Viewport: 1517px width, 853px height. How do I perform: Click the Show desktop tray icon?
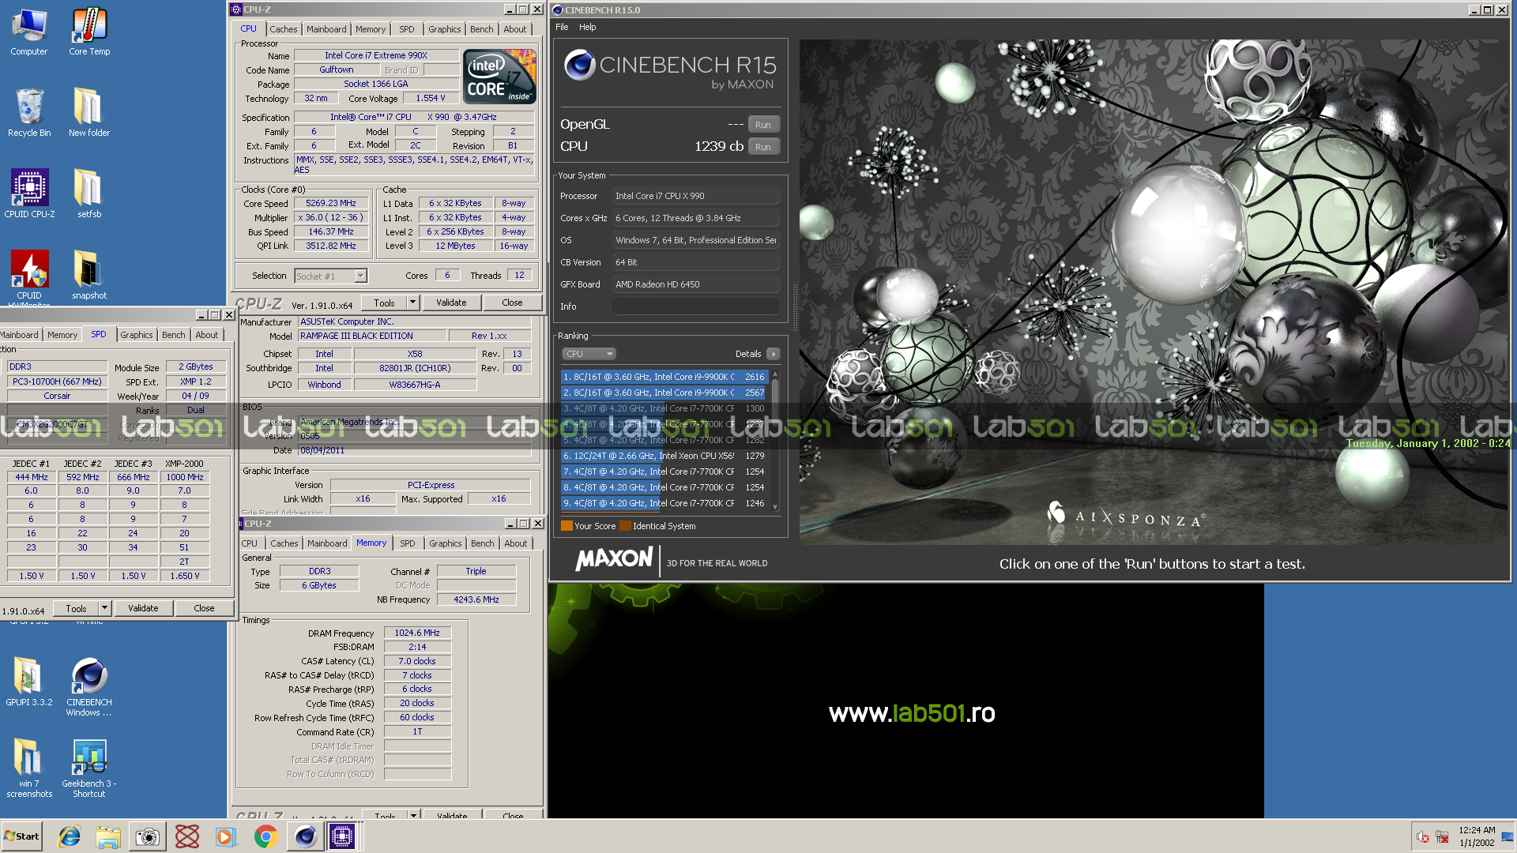click(x=1508, y=836)
